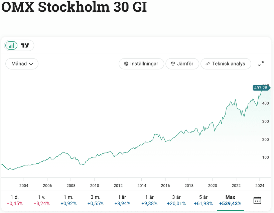274x213 pixels.
Task: Select the 3 år time period
Action: pyautogui.click(x=176, y=200)
